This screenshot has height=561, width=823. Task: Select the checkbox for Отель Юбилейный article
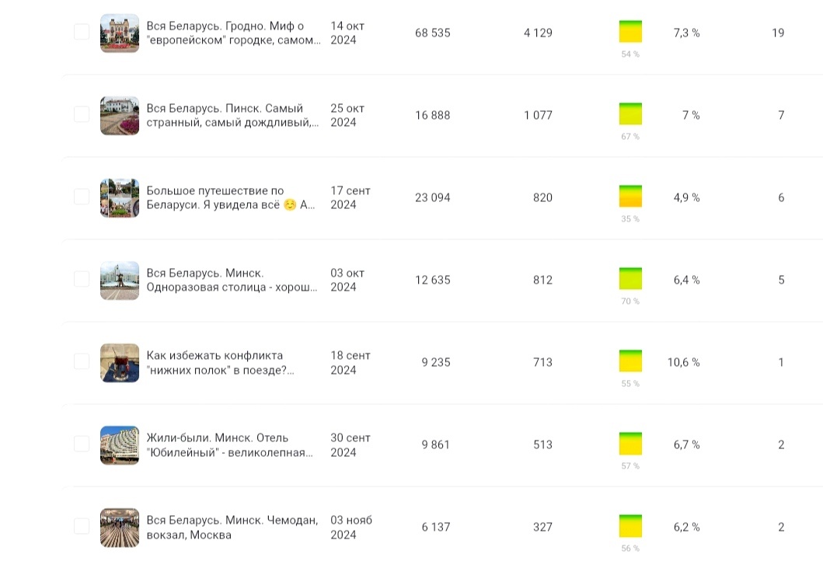82,444
